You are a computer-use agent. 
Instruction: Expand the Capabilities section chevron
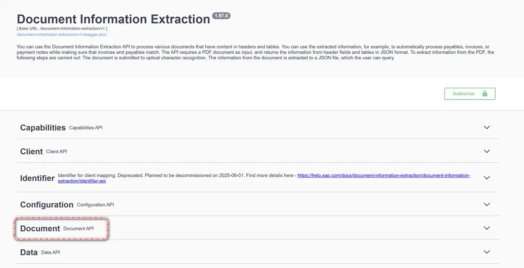click(x=487, y=127)
